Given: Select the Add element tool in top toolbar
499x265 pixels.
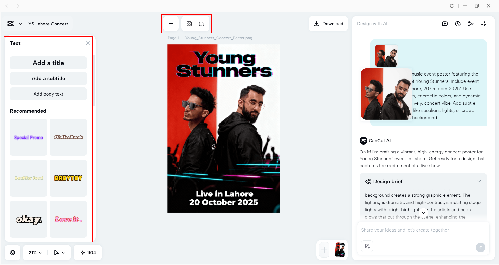Looking at the screenshot, I should click(x=171, y=24).
